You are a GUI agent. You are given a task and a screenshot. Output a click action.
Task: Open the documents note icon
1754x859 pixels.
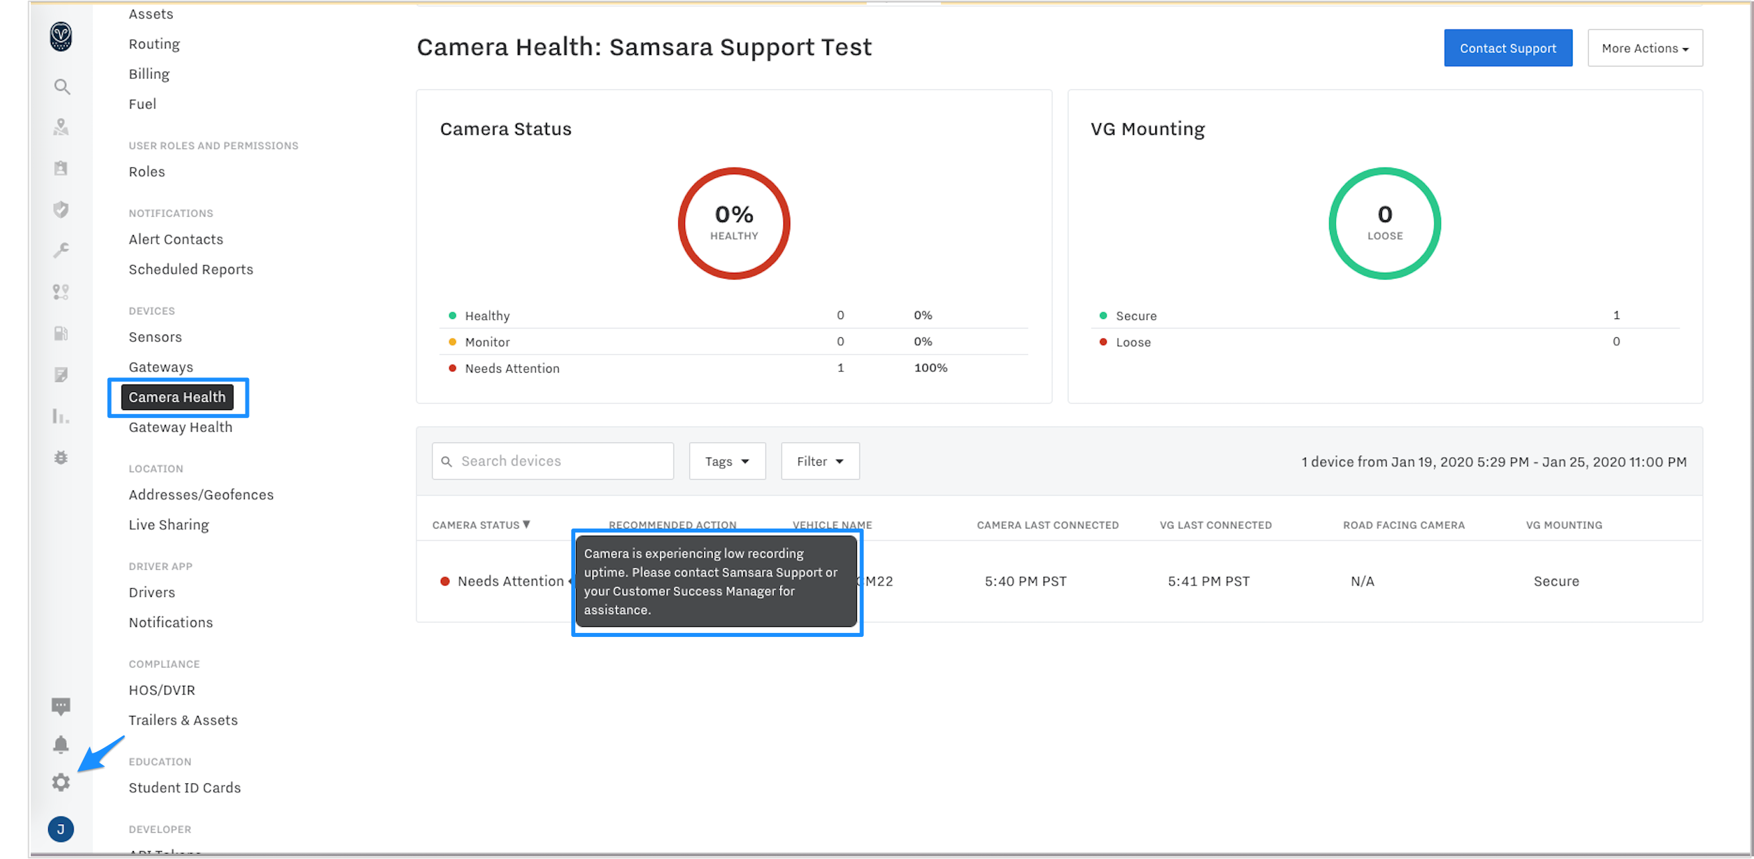pyautogui.click(x=62, y=375)
